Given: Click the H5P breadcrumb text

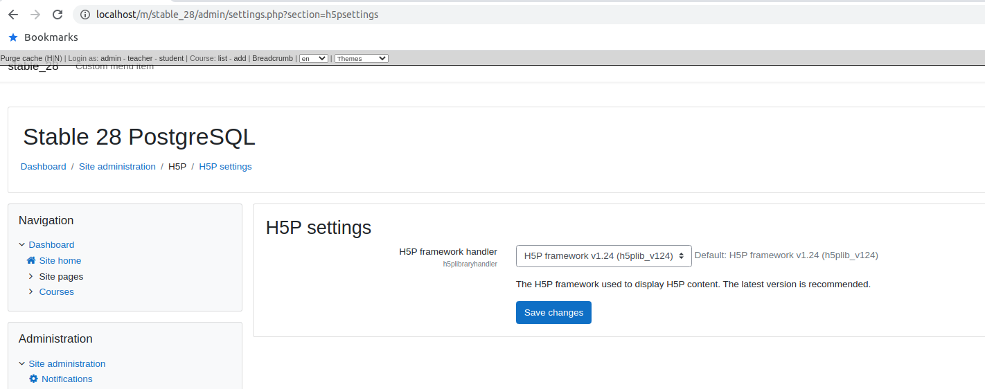Looking at the screenshot, I should point(177,166).
